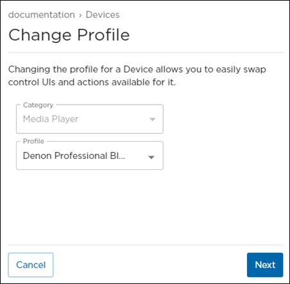Go to documentation breadcrumb link
The image size is (290, 284).
tap(42, 15)
